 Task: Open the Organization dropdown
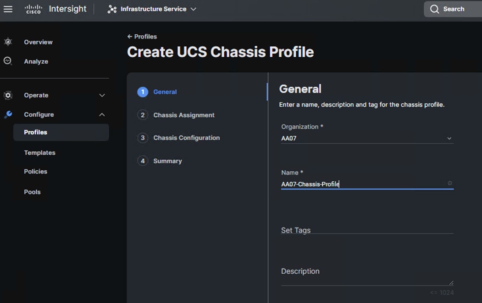click(x=367, y=138)
